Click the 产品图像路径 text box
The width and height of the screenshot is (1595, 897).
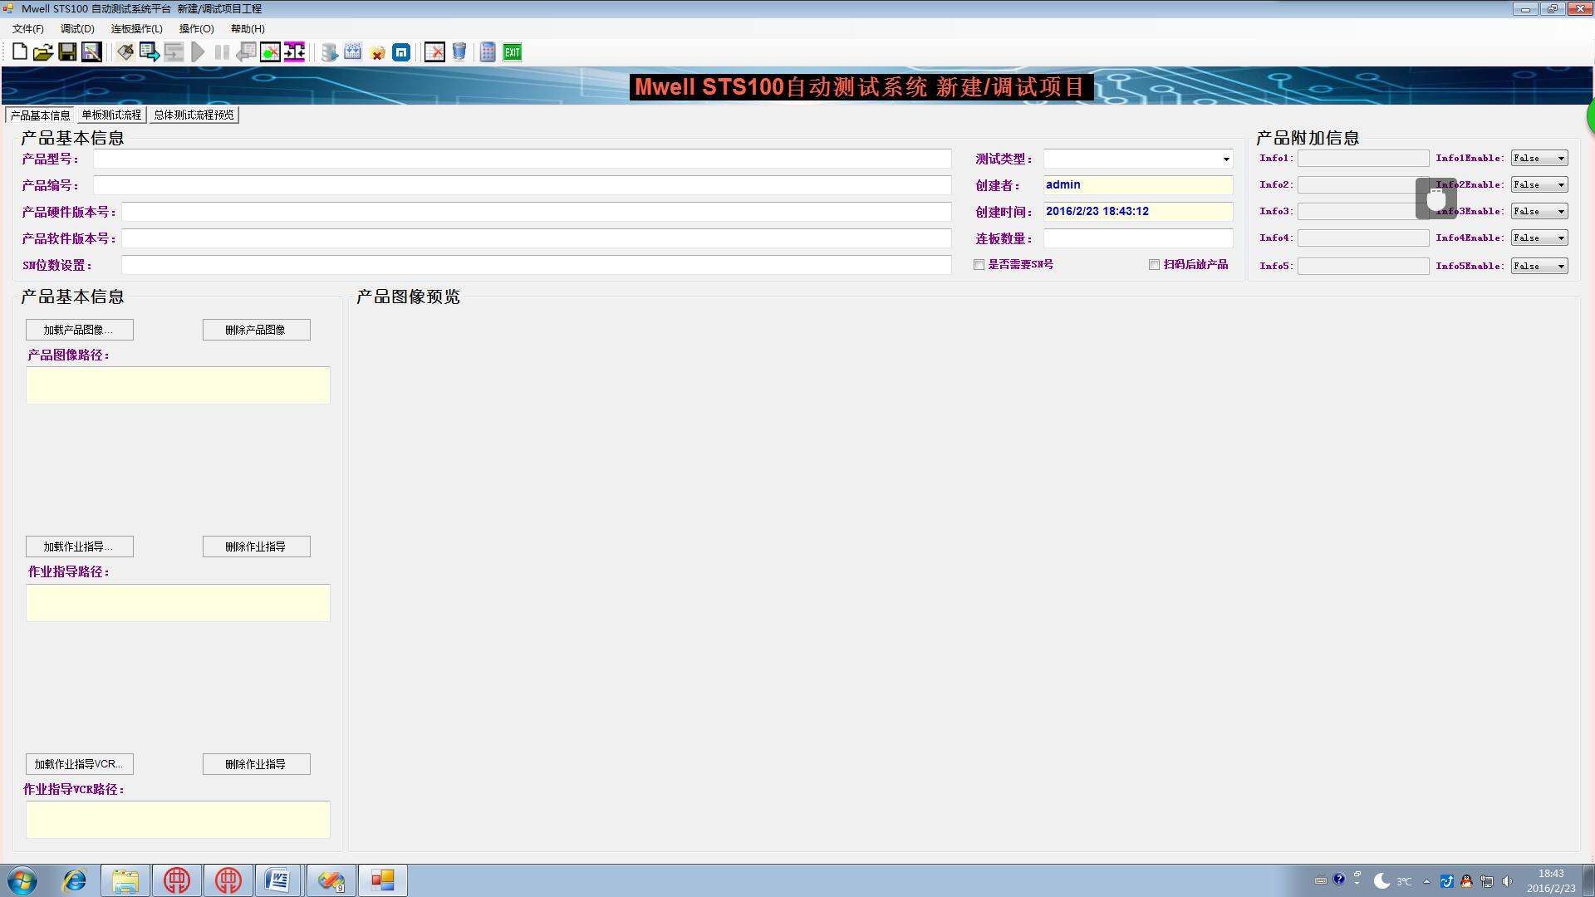click(x=178, y=385)
